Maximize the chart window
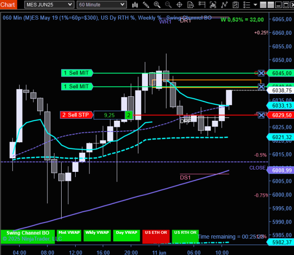 tap(286, 5)
